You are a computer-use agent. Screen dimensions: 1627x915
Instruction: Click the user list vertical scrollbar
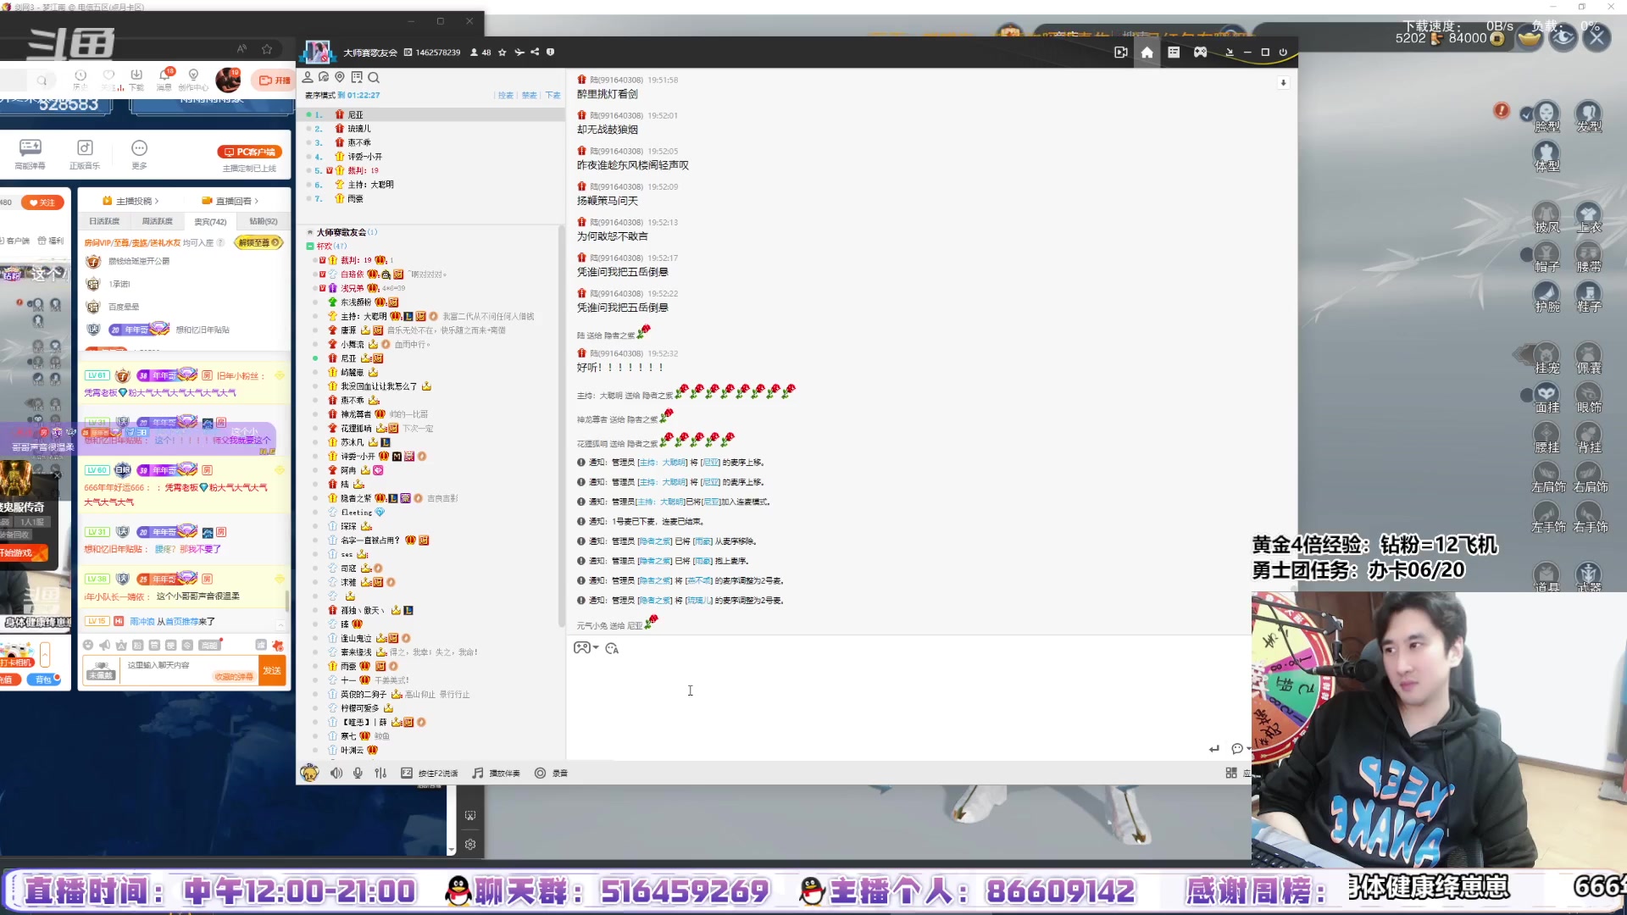tap(561, 424)
